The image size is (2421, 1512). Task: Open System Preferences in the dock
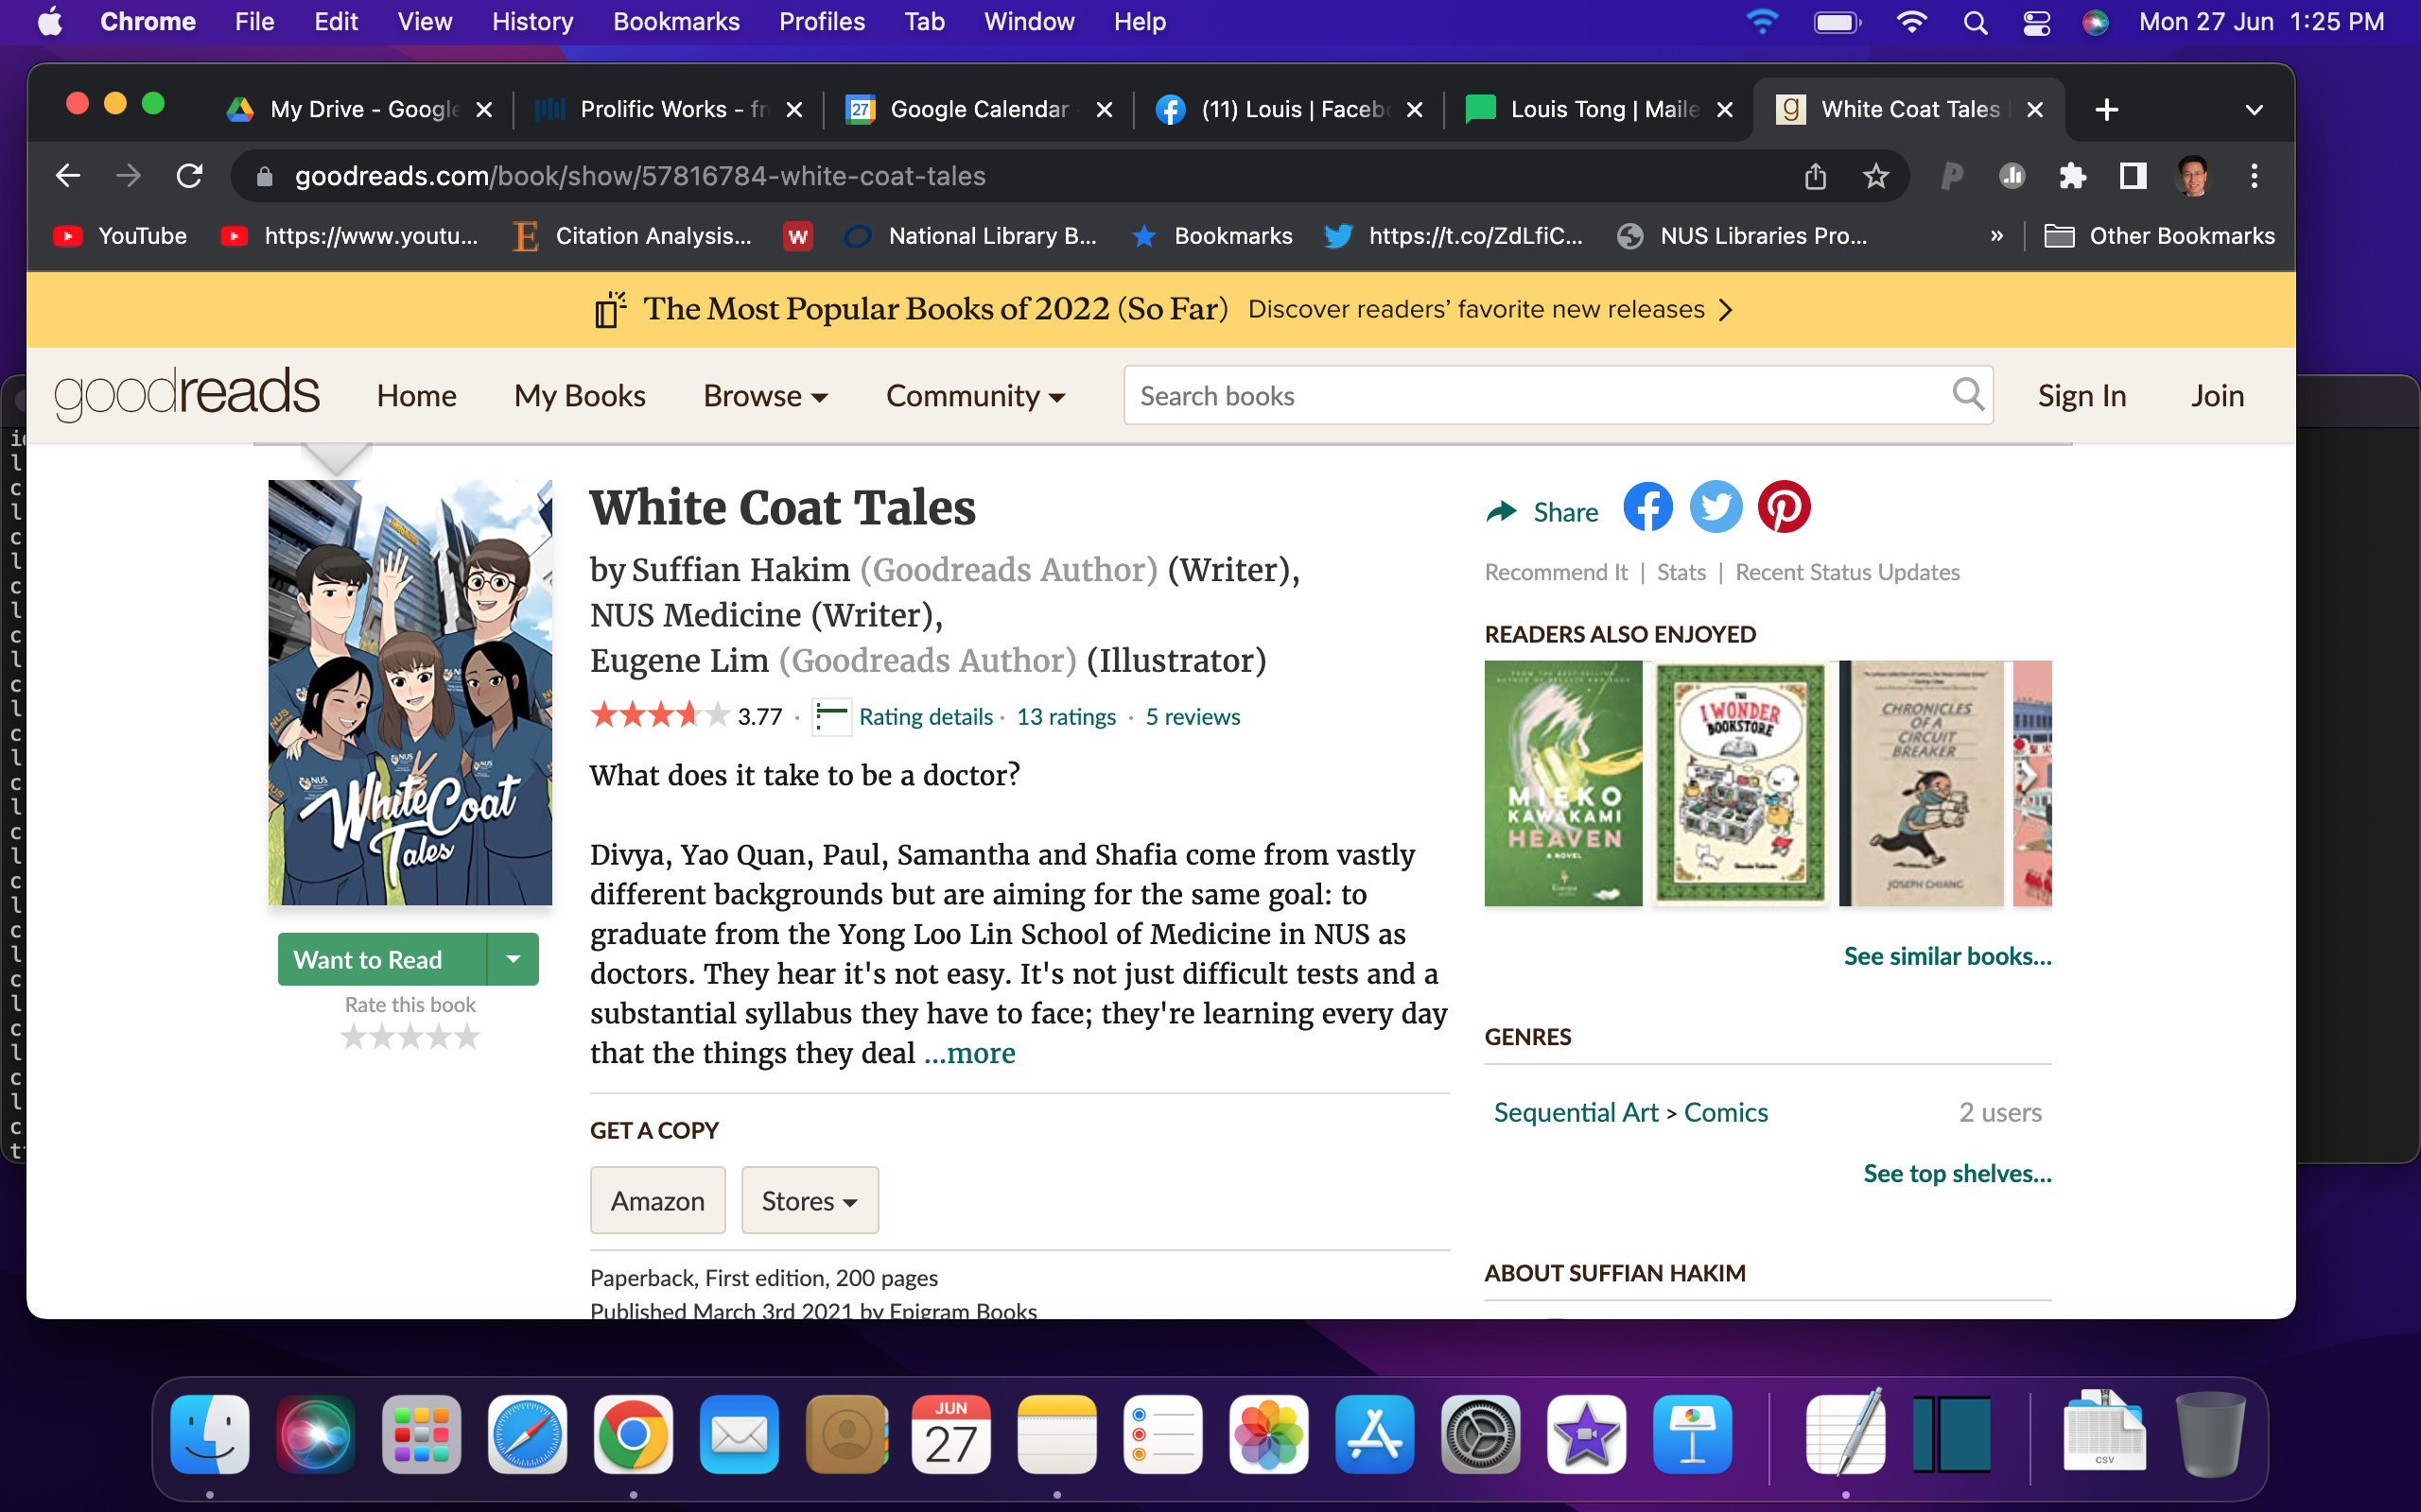click(x=1481, y=1434)
